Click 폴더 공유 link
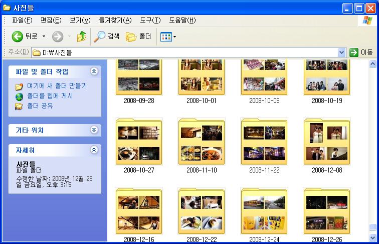Image resolution: width=379 pixels, height=244 pixels. (x=40, y=106)
